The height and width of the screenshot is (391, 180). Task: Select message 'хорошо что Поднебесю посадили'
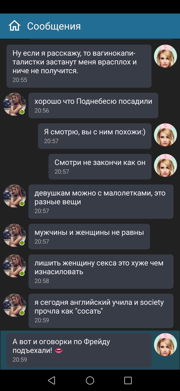pyautogui.click(x=93, y=106)
